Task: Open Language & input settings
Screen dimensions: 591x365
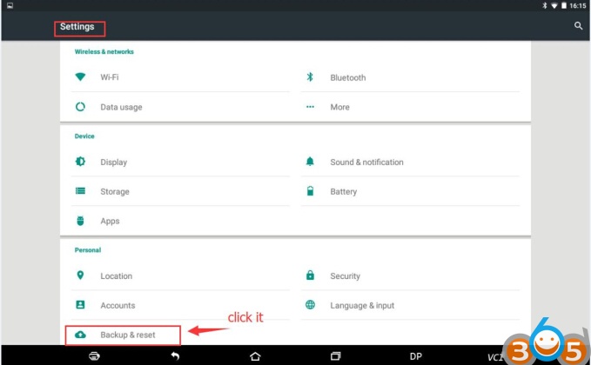Action: 410,305
